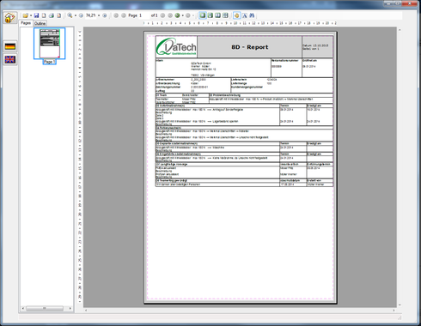The width and height of the screenshot is (421, 326).
Task: Click the house and lock icon at top left
Action: [10, 18]
